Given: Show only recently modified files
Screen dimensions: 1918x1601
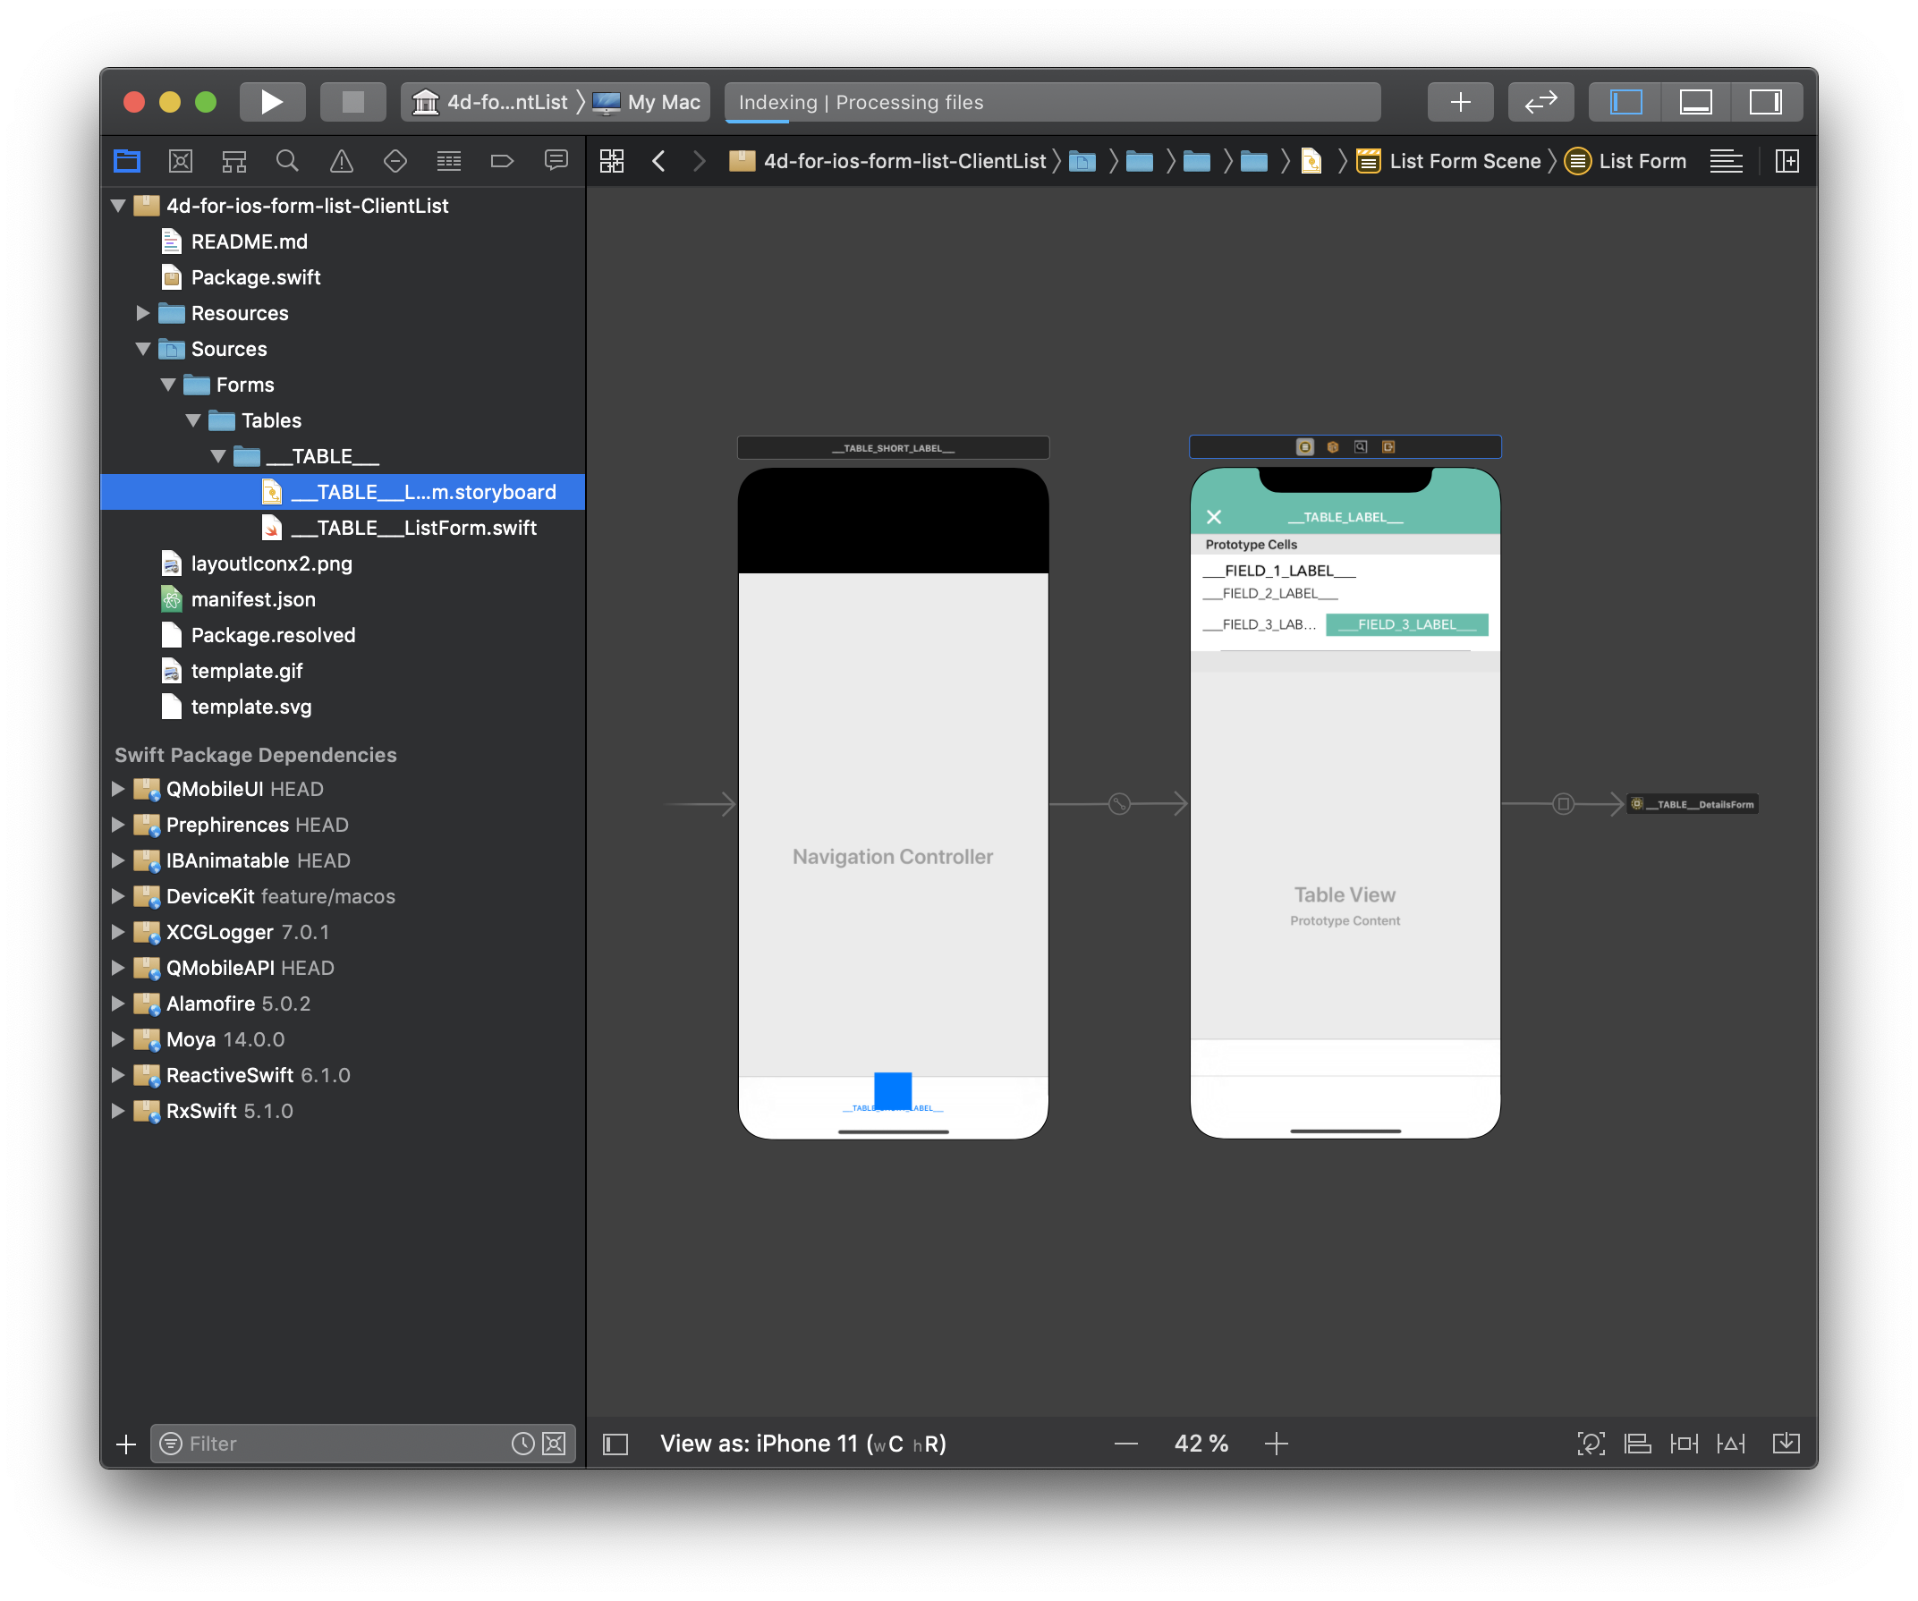Looking at the screenshot, I should 522,1444.
